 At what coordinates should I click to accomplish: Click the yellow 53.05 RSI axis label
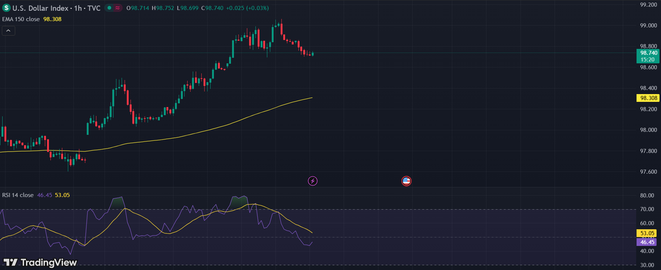[647, 233]
